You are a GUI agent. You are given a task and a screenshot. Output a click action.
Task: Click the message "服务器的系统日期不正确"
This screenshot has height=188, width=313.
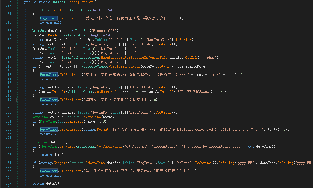(134, 130)
